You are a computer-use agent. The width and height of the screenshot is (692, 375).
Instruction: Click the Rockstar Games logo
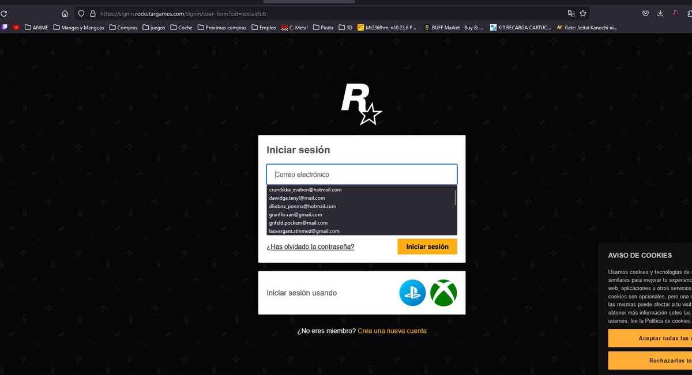[361, 104]
